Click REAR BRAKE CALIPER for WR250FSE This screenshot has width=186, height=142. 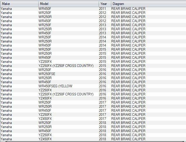pos(128,74)
